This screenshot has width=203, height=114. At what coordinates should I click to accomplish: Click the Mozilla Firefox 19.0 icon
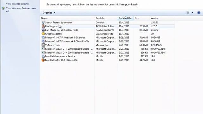coord(43,60)
